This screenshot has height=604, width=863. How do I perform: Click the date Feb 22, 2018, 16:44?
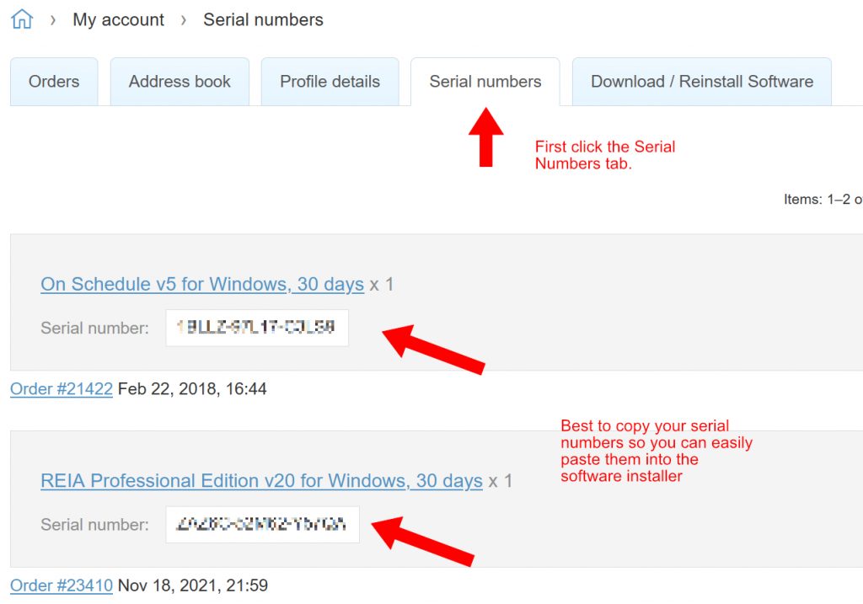192,389
